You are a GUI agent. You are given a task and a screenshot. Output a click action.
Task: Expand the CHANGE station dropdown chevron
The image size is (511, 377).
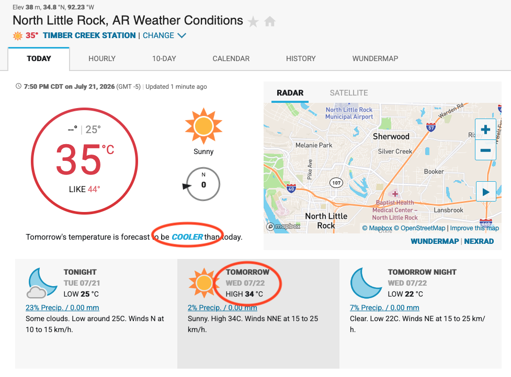tap(181, 36)
